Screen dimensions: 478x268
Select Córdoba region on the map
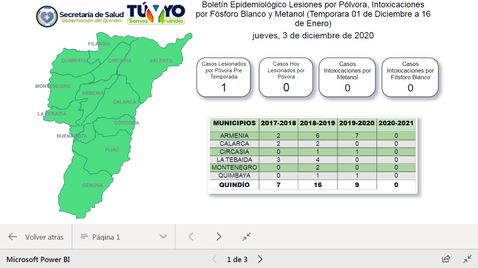127,123
